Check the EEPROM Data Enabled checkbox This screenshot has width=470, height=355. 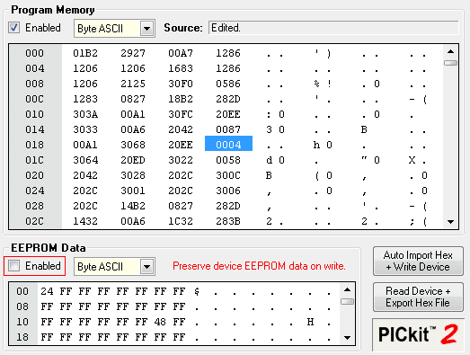[13, 266]
